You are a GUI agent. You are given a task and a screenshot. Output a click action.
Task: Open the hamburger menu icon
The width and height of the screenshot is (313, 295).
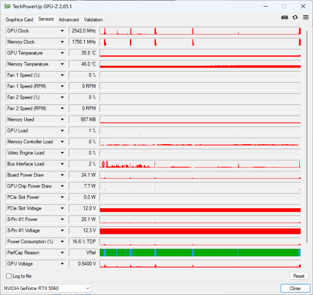pos(305,17)
